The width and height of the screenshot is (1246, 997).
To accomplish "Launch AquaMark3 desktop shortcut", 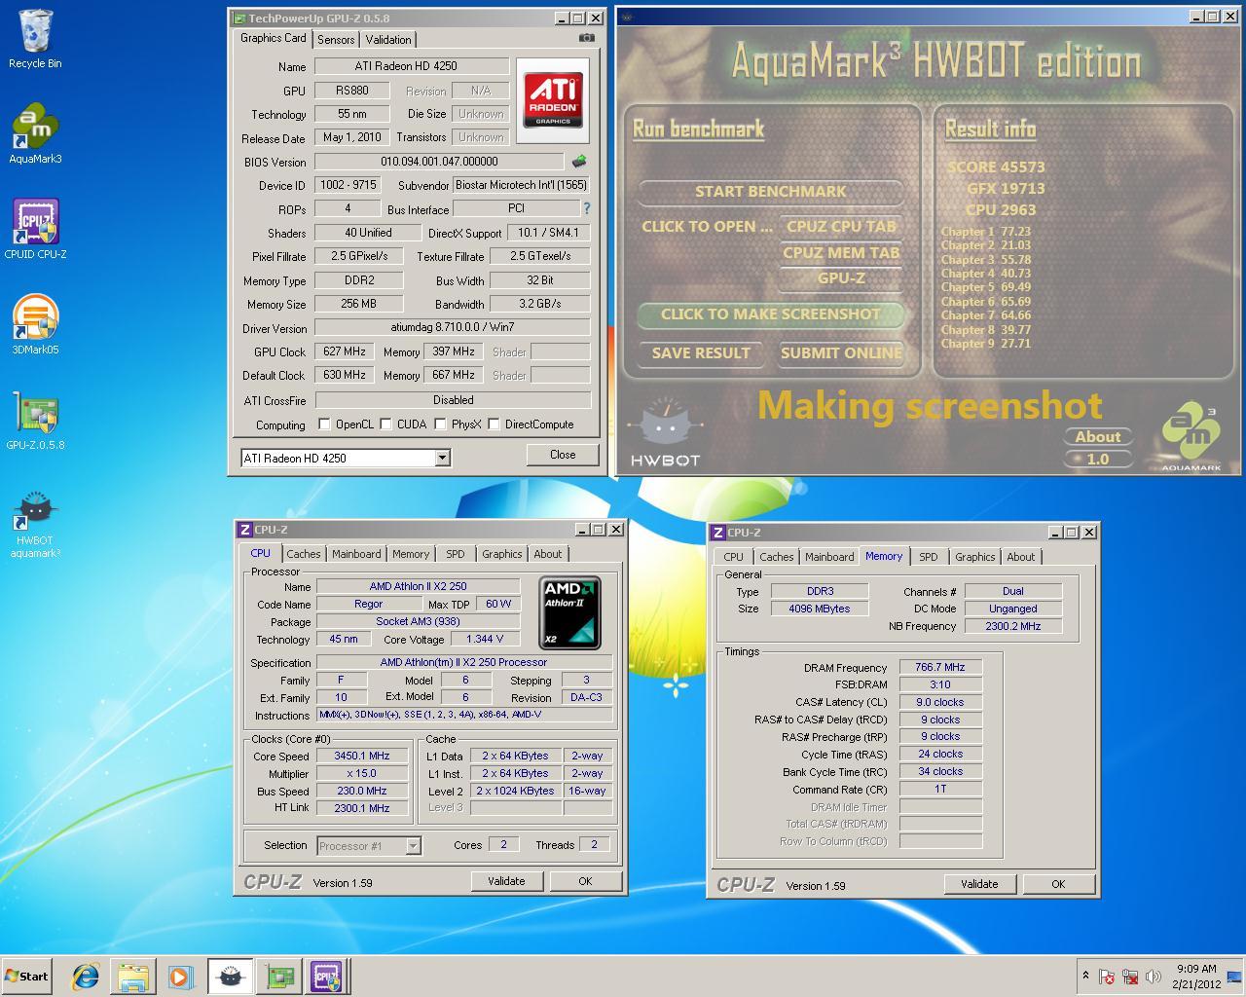I will (35, 134).
